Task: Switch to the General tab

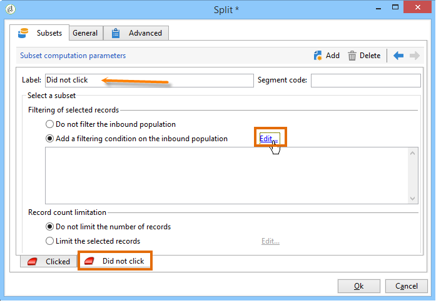Action: [85, 33]
